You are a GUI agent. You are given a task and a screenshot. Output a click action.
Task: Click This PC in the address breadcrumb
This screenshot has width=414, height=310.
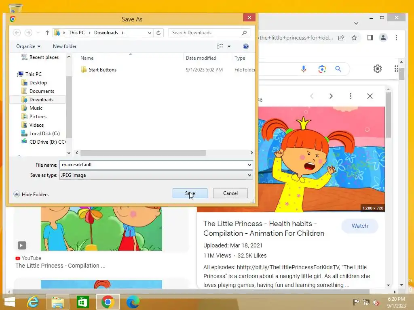[76, 33]
